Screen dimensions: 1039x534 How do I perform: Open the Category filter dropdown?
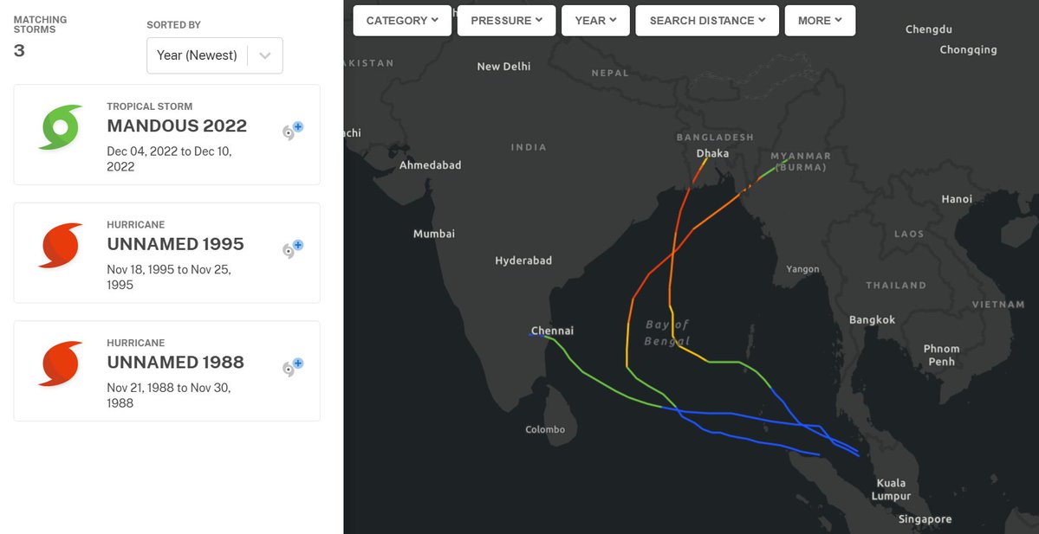pos(402,21)
